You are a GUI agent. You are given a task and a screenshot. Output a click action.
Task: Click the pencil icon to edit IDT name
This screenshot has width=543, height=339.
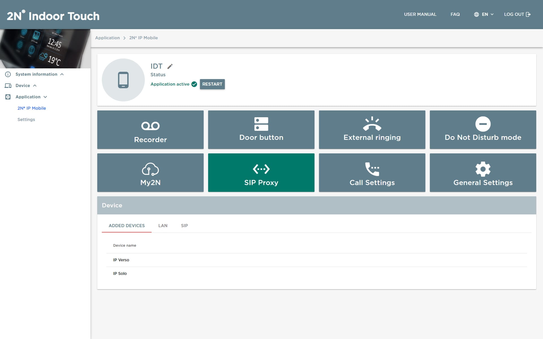[170, 66]
